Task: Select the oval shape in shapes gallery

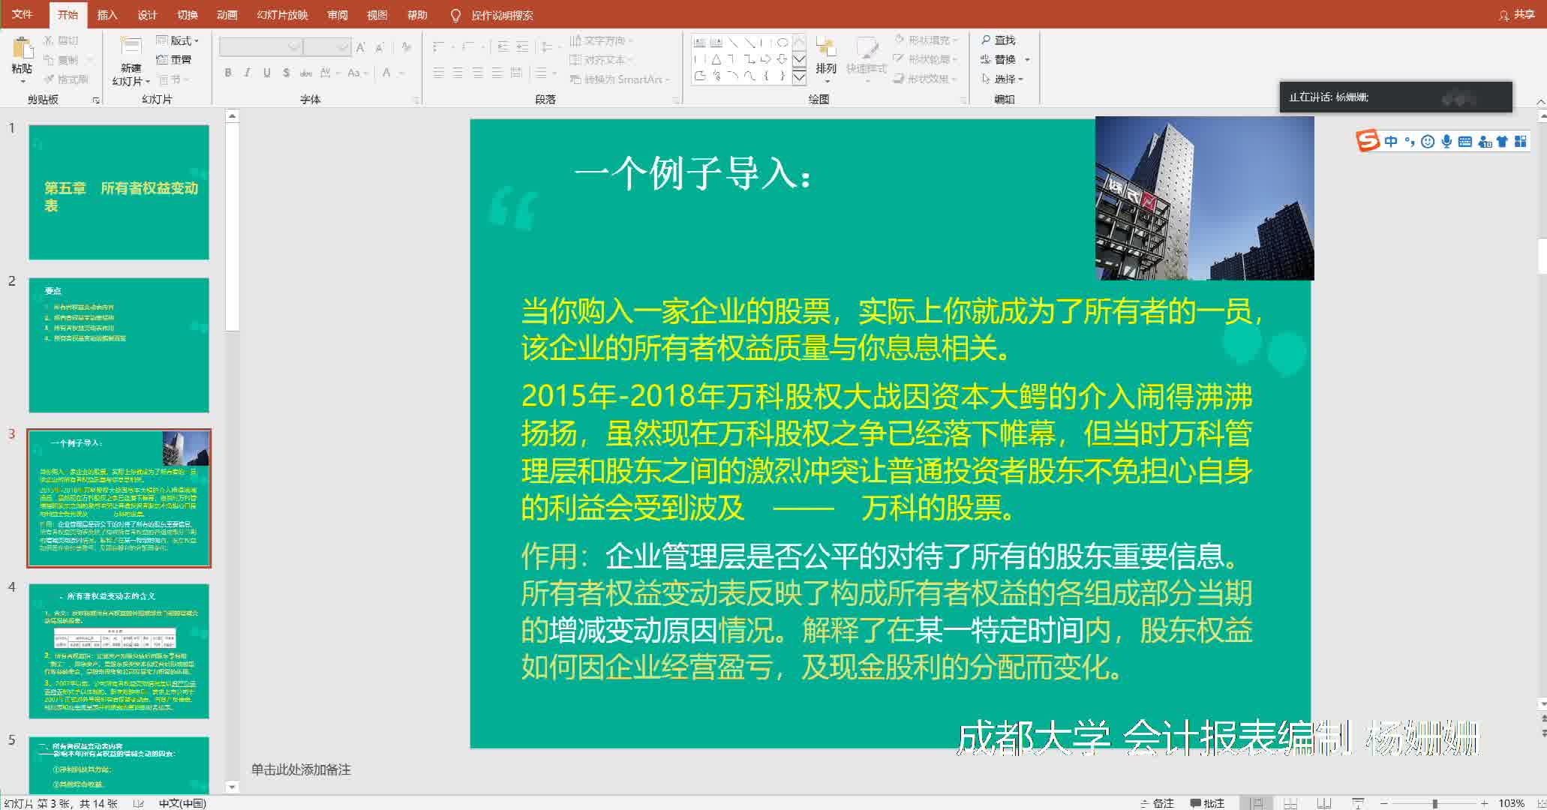Action: pos(782,43)
